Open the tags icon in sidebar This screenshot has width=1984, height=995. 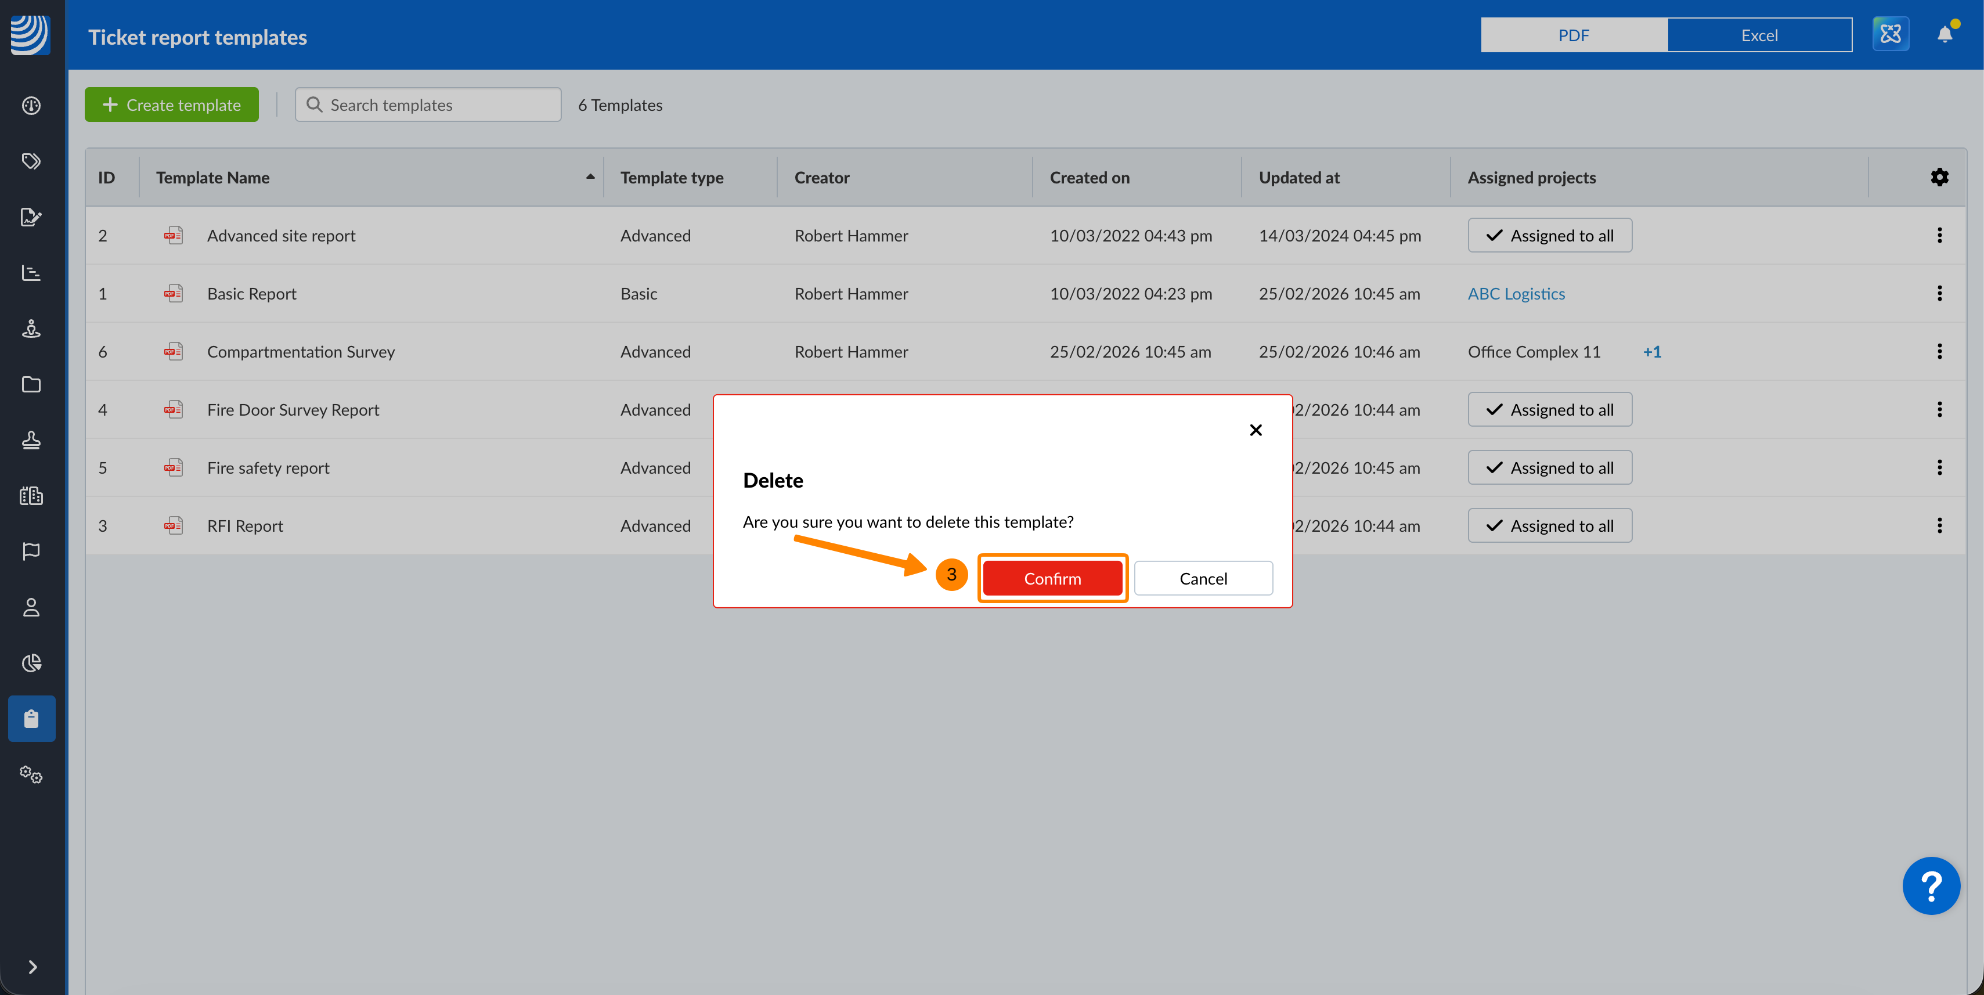click(31, 161)
